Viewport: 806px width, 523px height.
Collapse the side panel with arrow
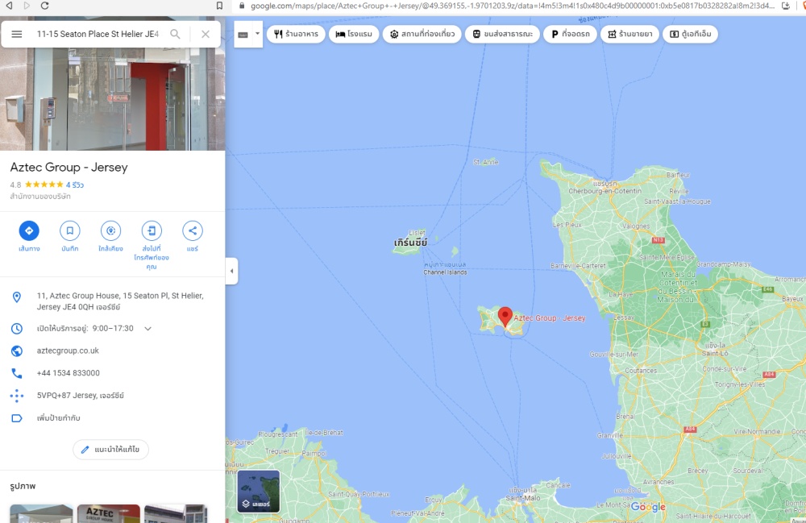[x=231, y=271]
